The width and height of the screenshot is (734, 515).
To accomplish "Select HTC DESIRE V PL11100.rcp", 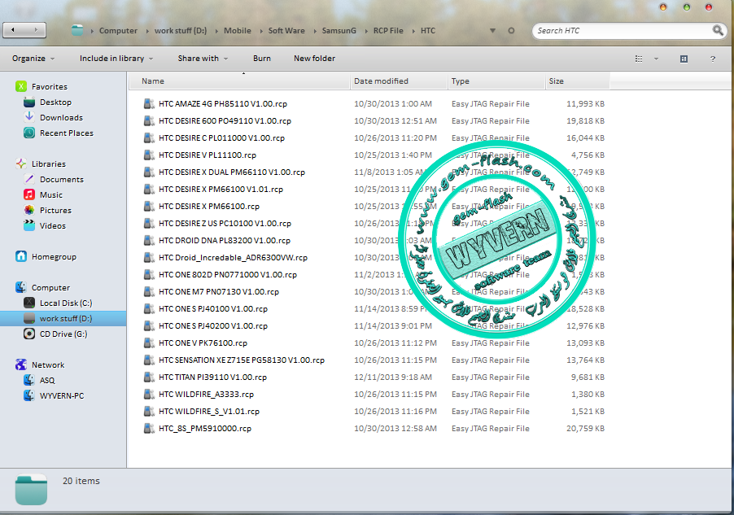I will coord(208,155).
